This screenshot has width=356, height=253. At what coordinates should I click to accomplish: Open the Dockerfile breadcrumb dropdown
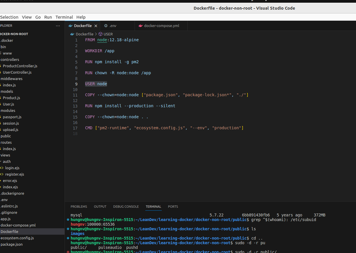tap(84, 34)
